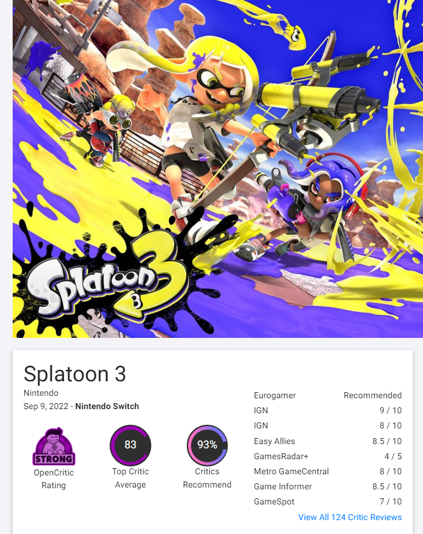This screenshot has width=423, height=534.
Task: Open the GamesRadar+ review entry
Action: pos(328,456)
